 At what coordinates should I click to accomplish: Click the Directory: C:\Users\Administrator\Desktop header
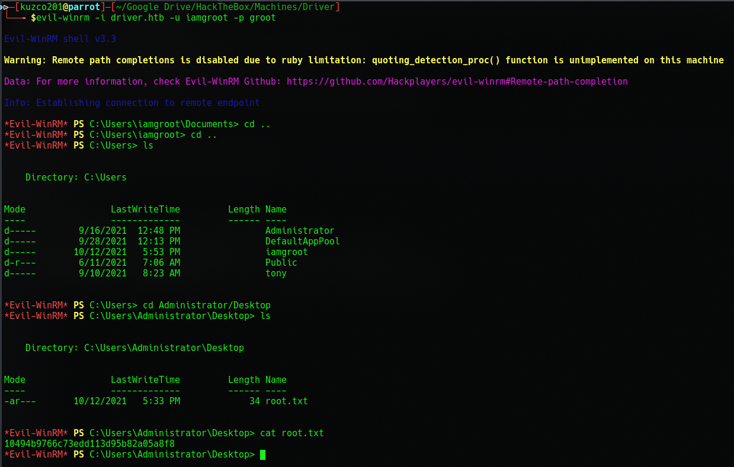(x=134, y=348)
